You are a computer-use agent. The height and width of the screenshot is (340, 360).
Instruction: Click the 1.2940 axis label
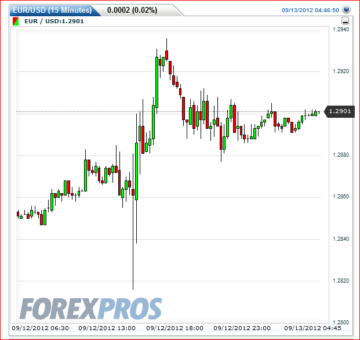tap(341, 30)
